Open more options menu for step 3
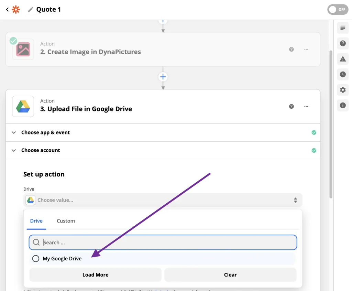The width and height of the screenshot is (352, 291). (x=306, y=106)
